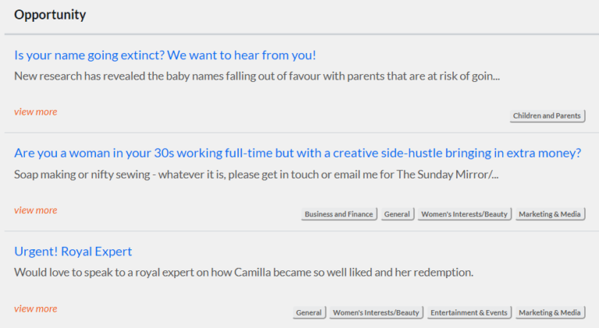
Task: Choose 'Women's Interests/Beauty' tag on side-hustle listing
Action: [464, 214]
